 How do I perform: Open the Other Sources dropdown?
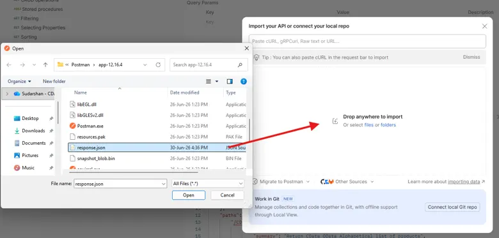(x=347, y=182)
